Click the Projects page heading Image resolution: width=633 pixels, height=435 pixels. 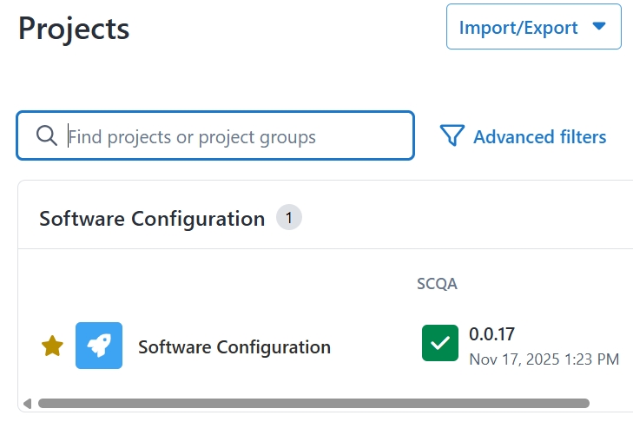pyautogui.click(x=74, y=28)
